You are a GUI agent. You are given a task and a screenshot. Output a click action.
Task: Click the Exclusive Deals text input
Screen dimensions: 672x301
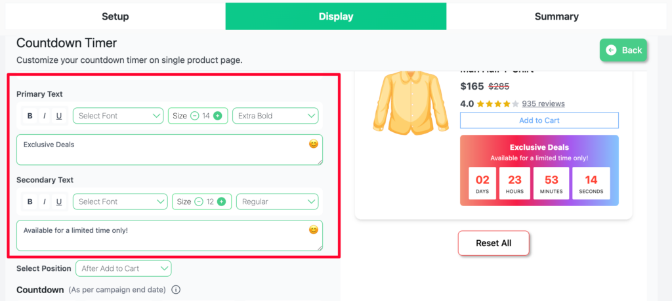coord(170,150)
